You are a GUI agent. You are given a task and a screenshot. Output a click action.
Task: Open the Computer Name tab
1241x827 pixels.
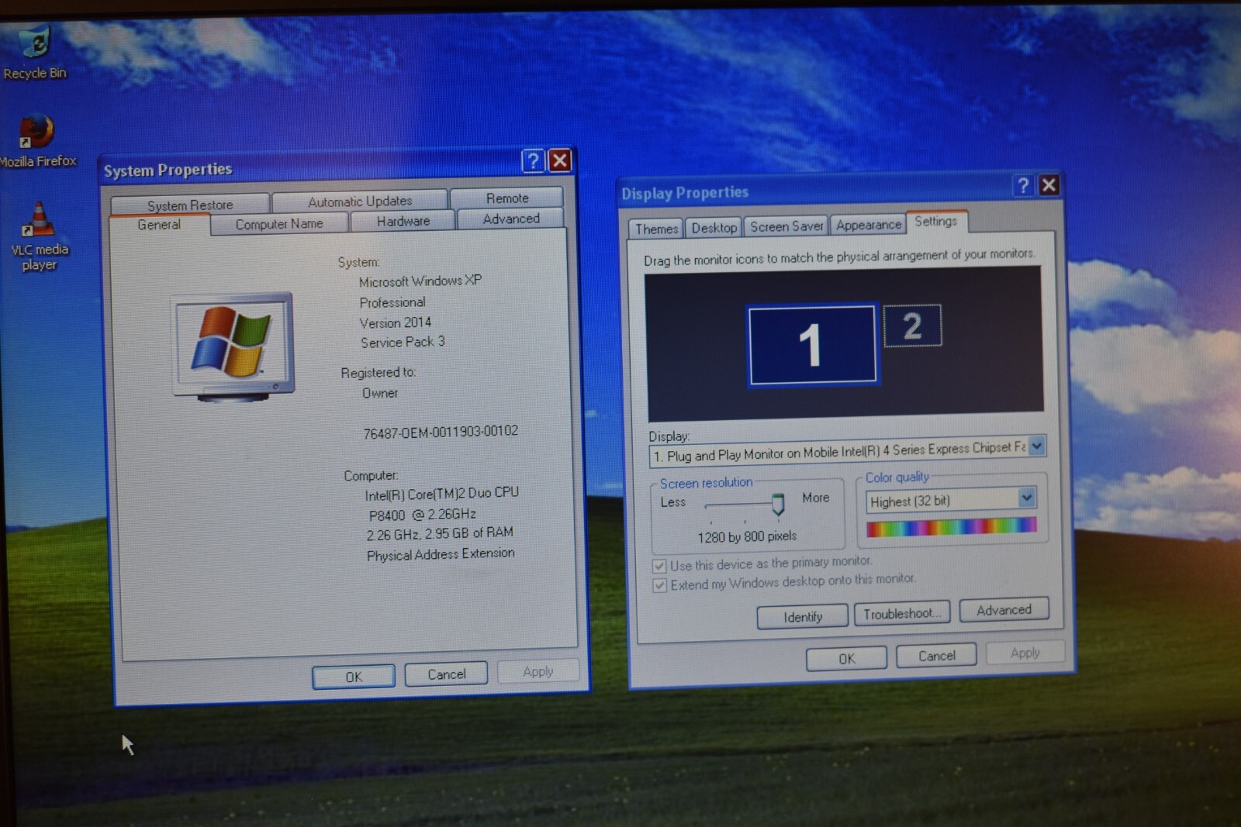click(279, 223)
